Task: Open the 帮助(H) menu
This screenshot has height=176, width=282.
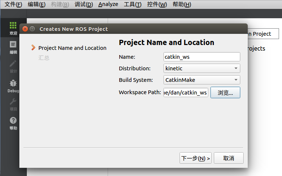Action: pyautogui.click(x=182, y=4)
